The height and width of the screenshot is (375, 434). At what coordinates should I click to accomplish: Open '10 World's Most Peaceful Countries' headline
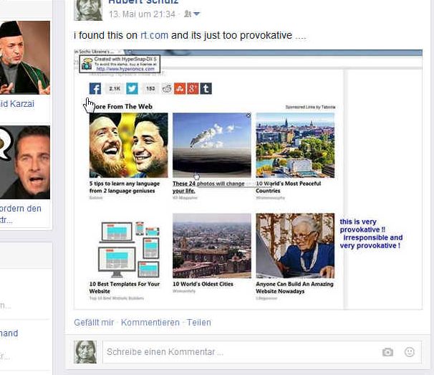288,187
